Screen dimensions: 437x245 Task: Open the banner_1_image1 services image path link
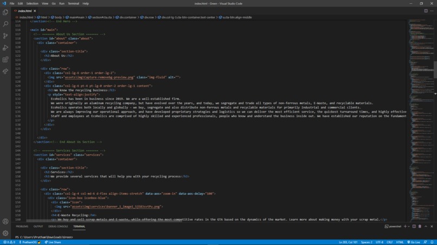coord(115,207)
